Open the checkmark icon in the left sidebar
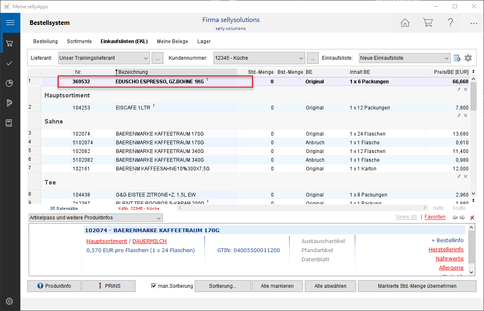This screenshot has height=311, width=484. coord(10,63)
